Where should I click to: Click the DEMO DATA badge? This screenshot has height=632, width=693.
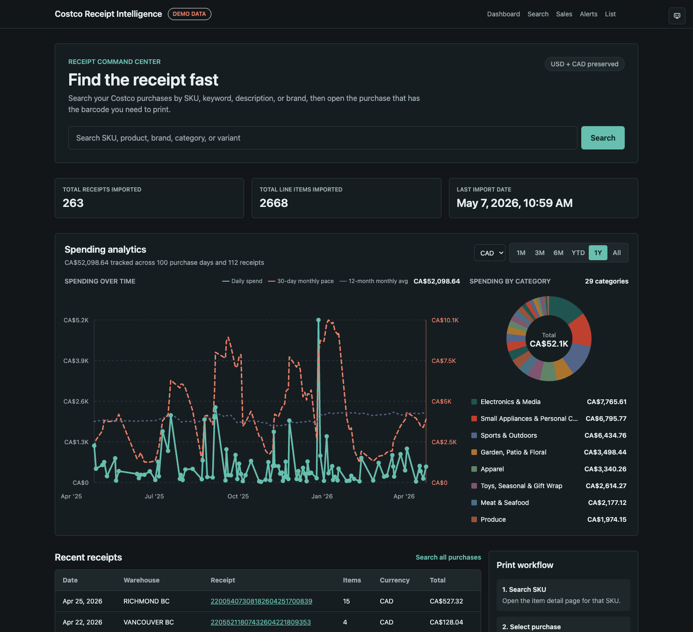click(x=189, y=14)
